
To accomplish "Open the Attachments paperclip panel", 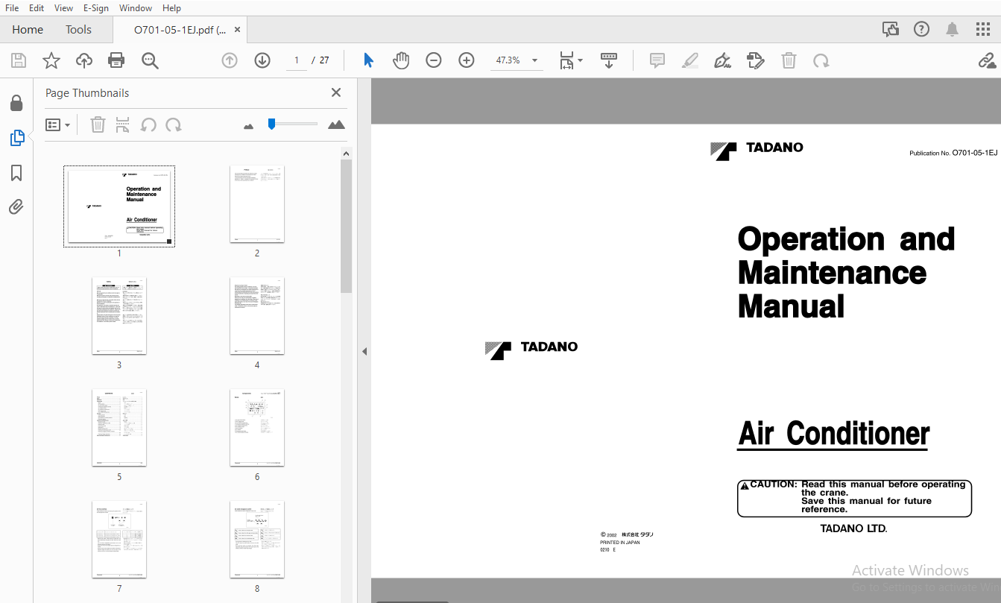I will [16, 207].
